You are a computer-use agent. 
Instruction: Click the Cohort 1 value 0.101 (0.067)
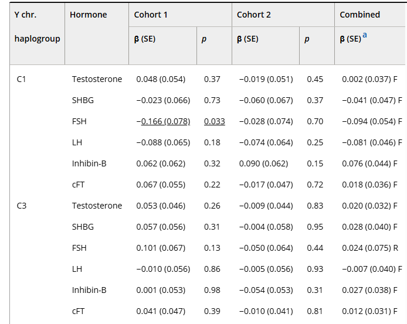click(161, 248)
